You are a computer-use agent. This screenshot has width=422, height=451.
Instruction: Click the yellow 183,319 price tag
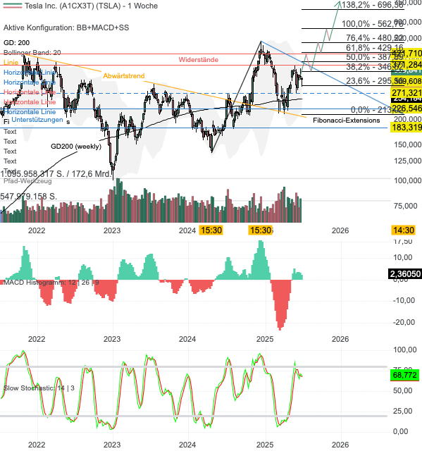point(407,128)
